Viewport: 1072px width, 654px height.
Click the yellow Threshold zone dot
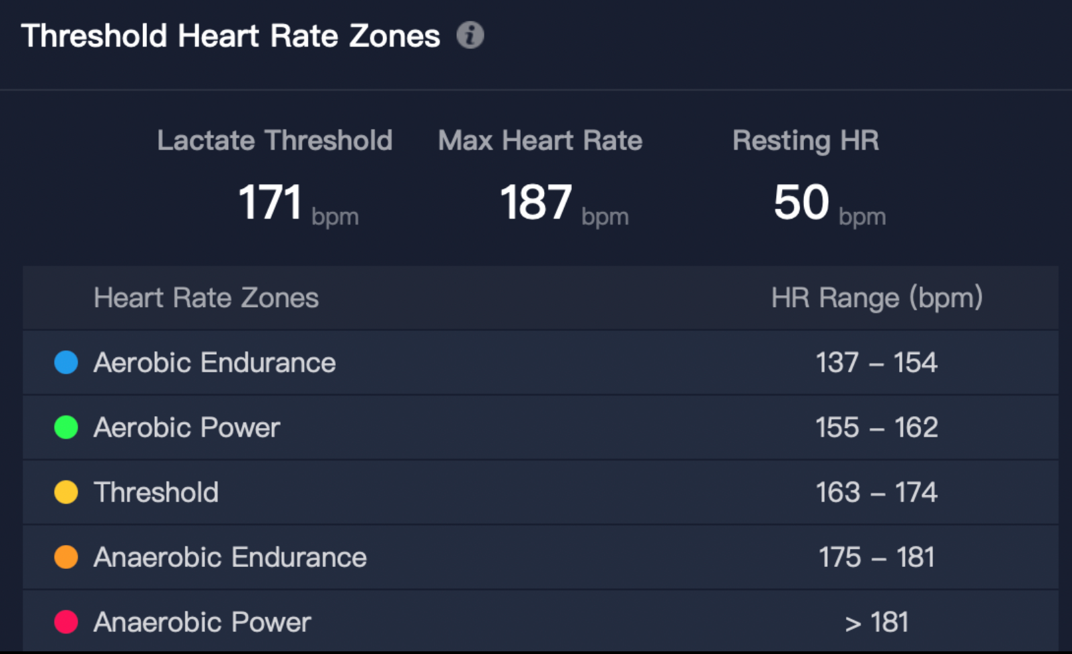(66, 492)
